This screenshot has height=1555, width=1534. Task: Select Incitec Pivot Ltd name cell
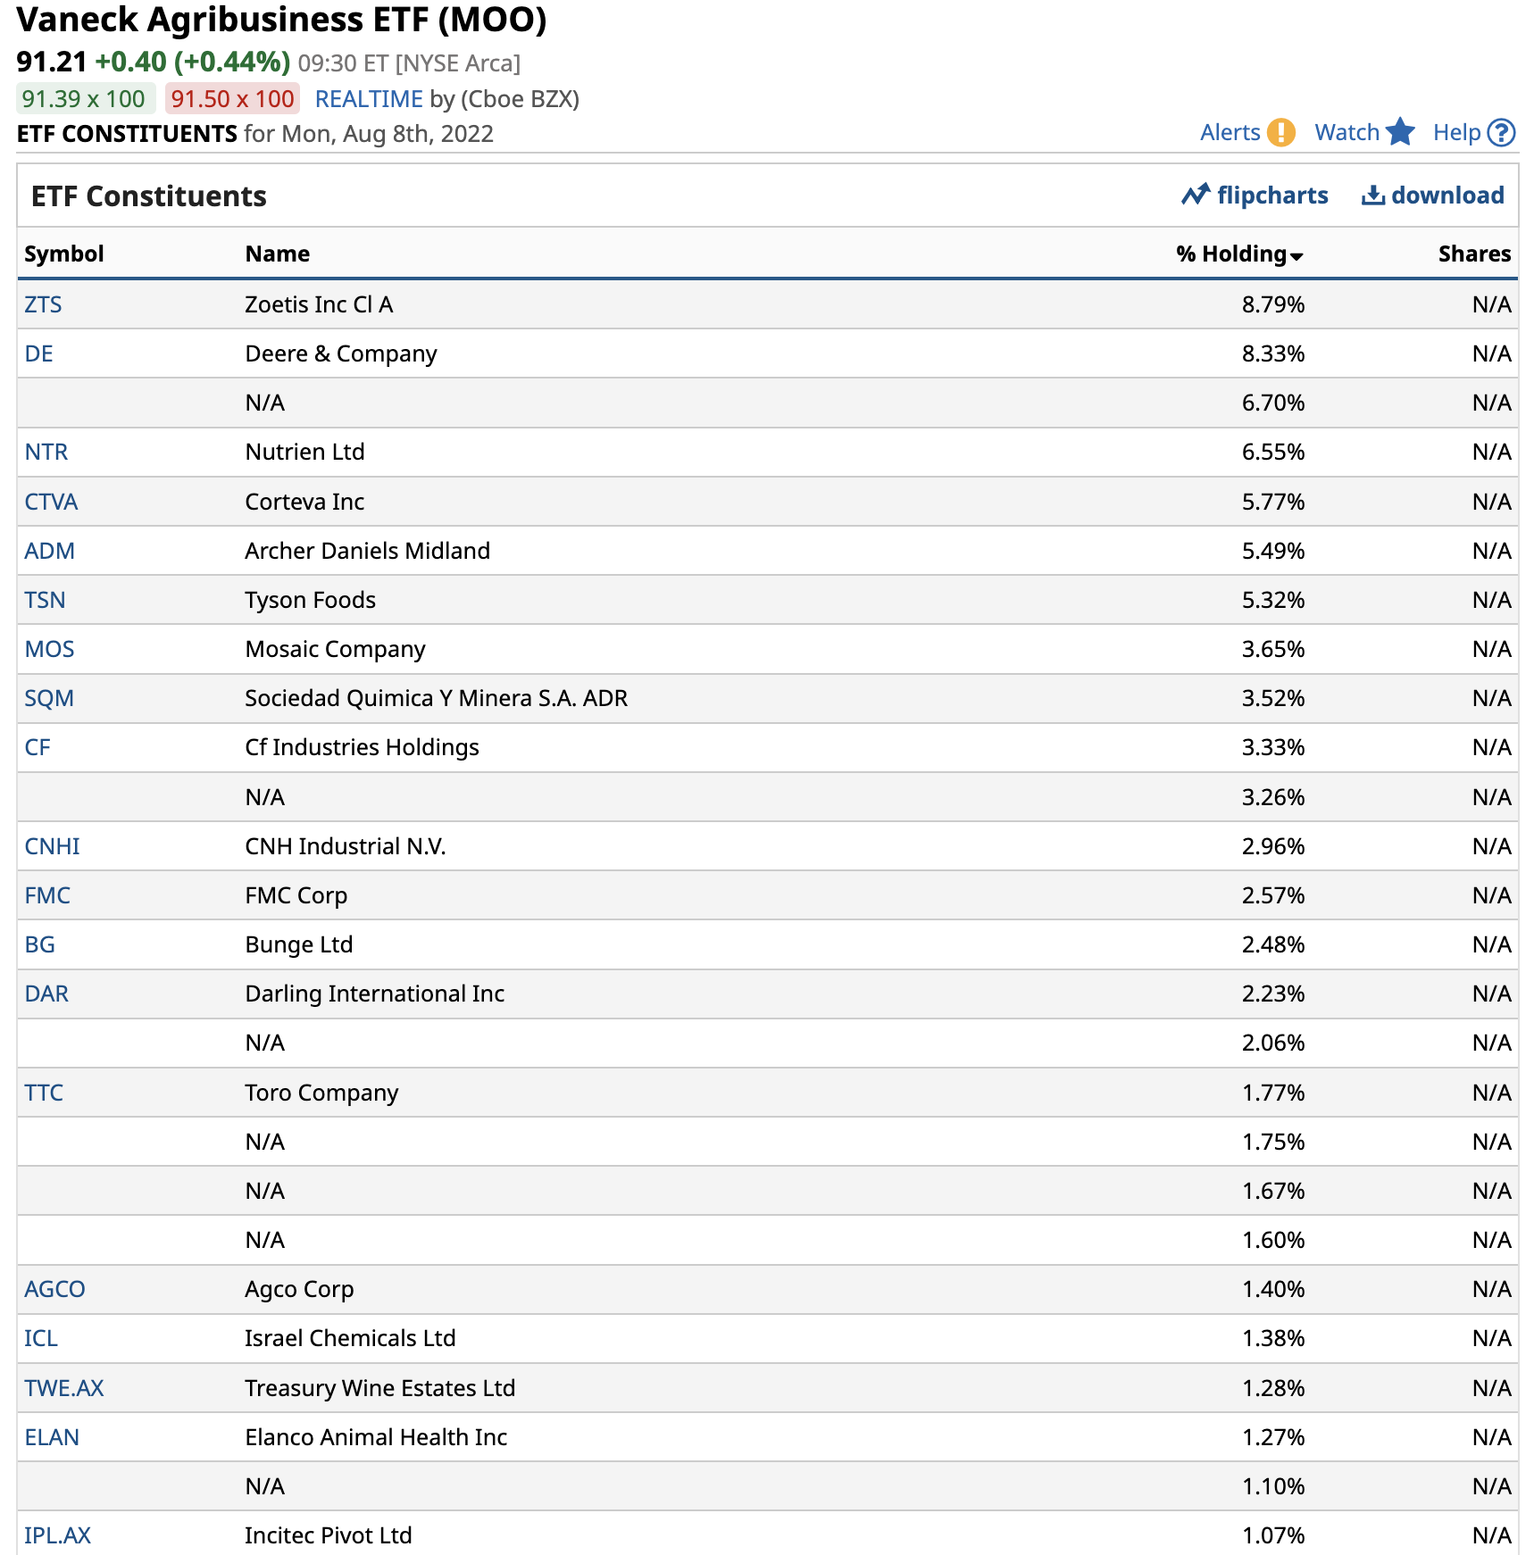click(329, 1535)
